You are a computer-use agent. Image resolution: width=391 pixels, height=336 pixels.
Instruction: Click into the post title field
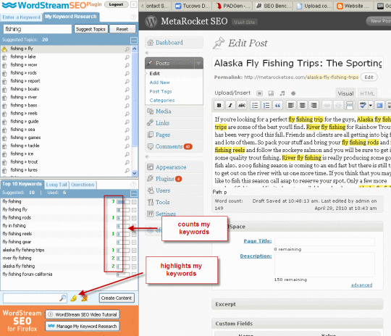298,63
